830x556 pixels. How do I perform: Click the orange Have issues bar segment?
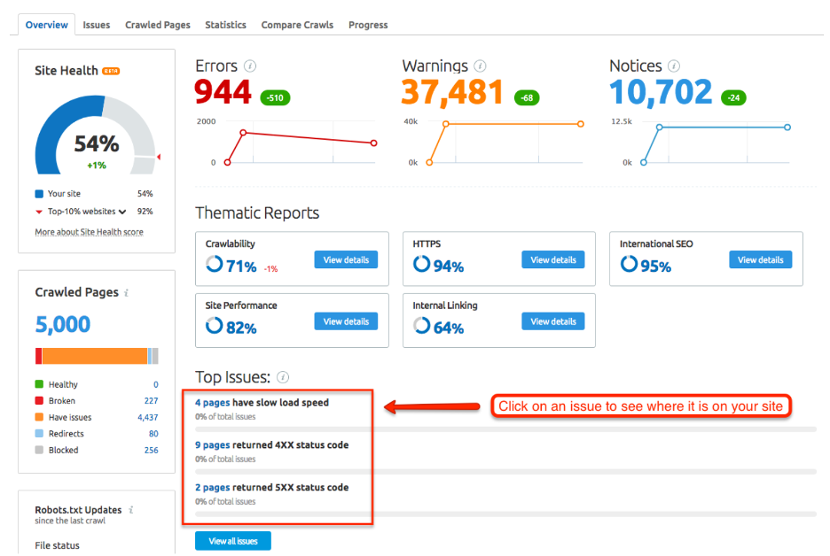click(94, 356)
